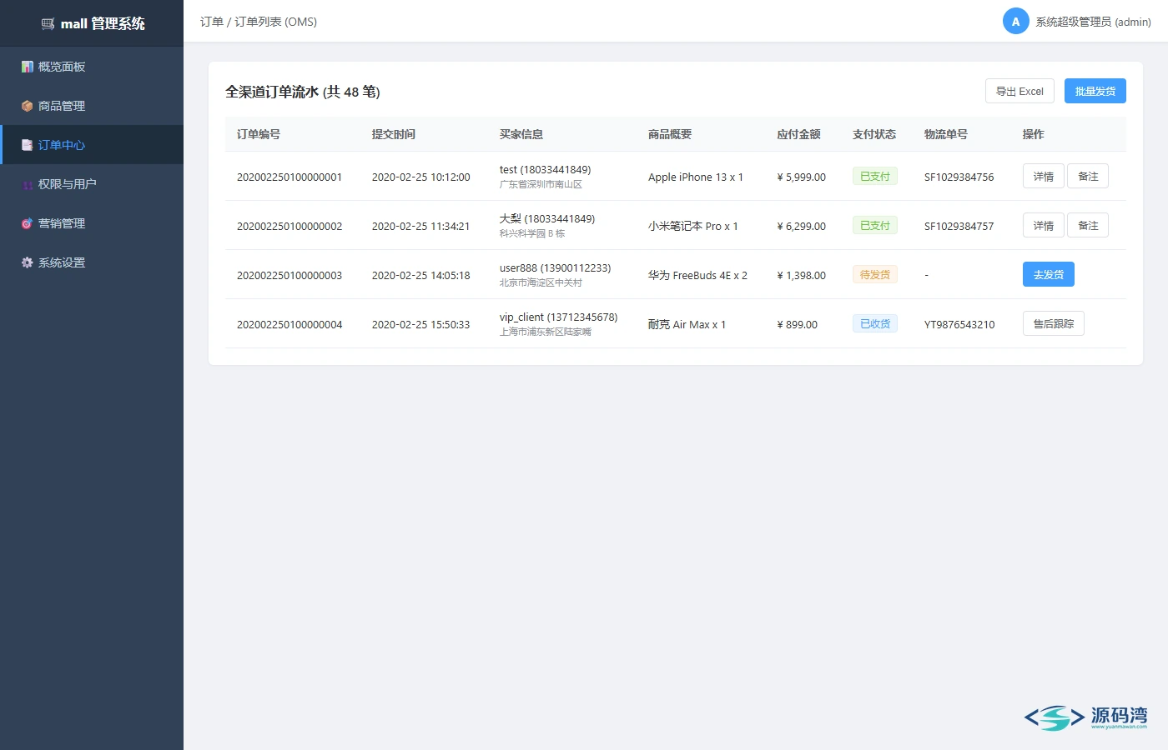This screenshot has height=750, width=1168.
Task: Click the box icon beside 商品管理
Action: tap(28, 106)
